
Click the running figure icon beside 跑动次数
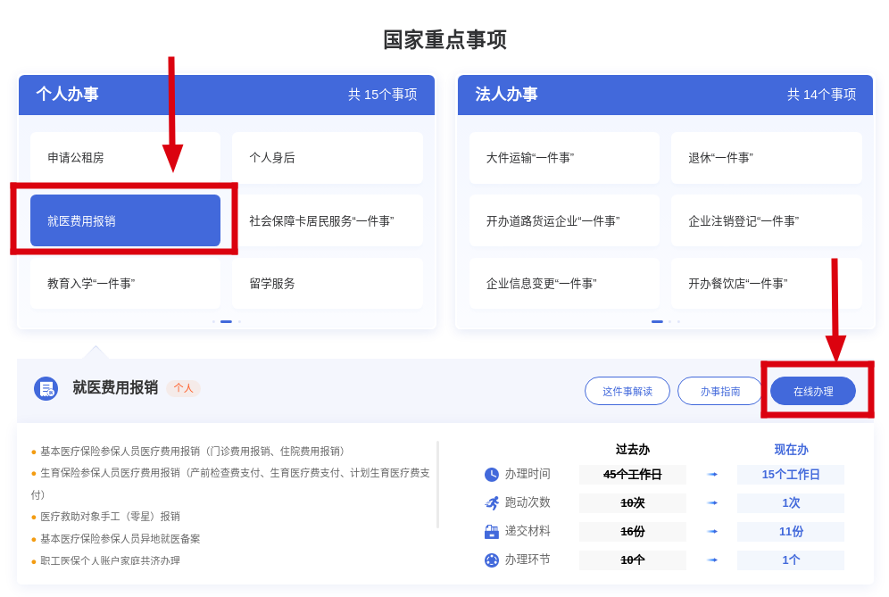point(492,503)
